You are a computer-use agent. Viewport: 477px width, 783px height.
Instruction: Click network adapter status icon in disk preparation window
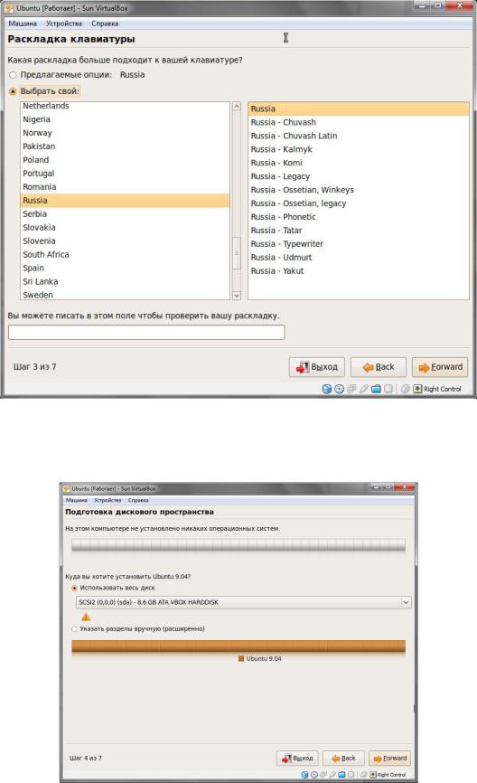[323, 775]
